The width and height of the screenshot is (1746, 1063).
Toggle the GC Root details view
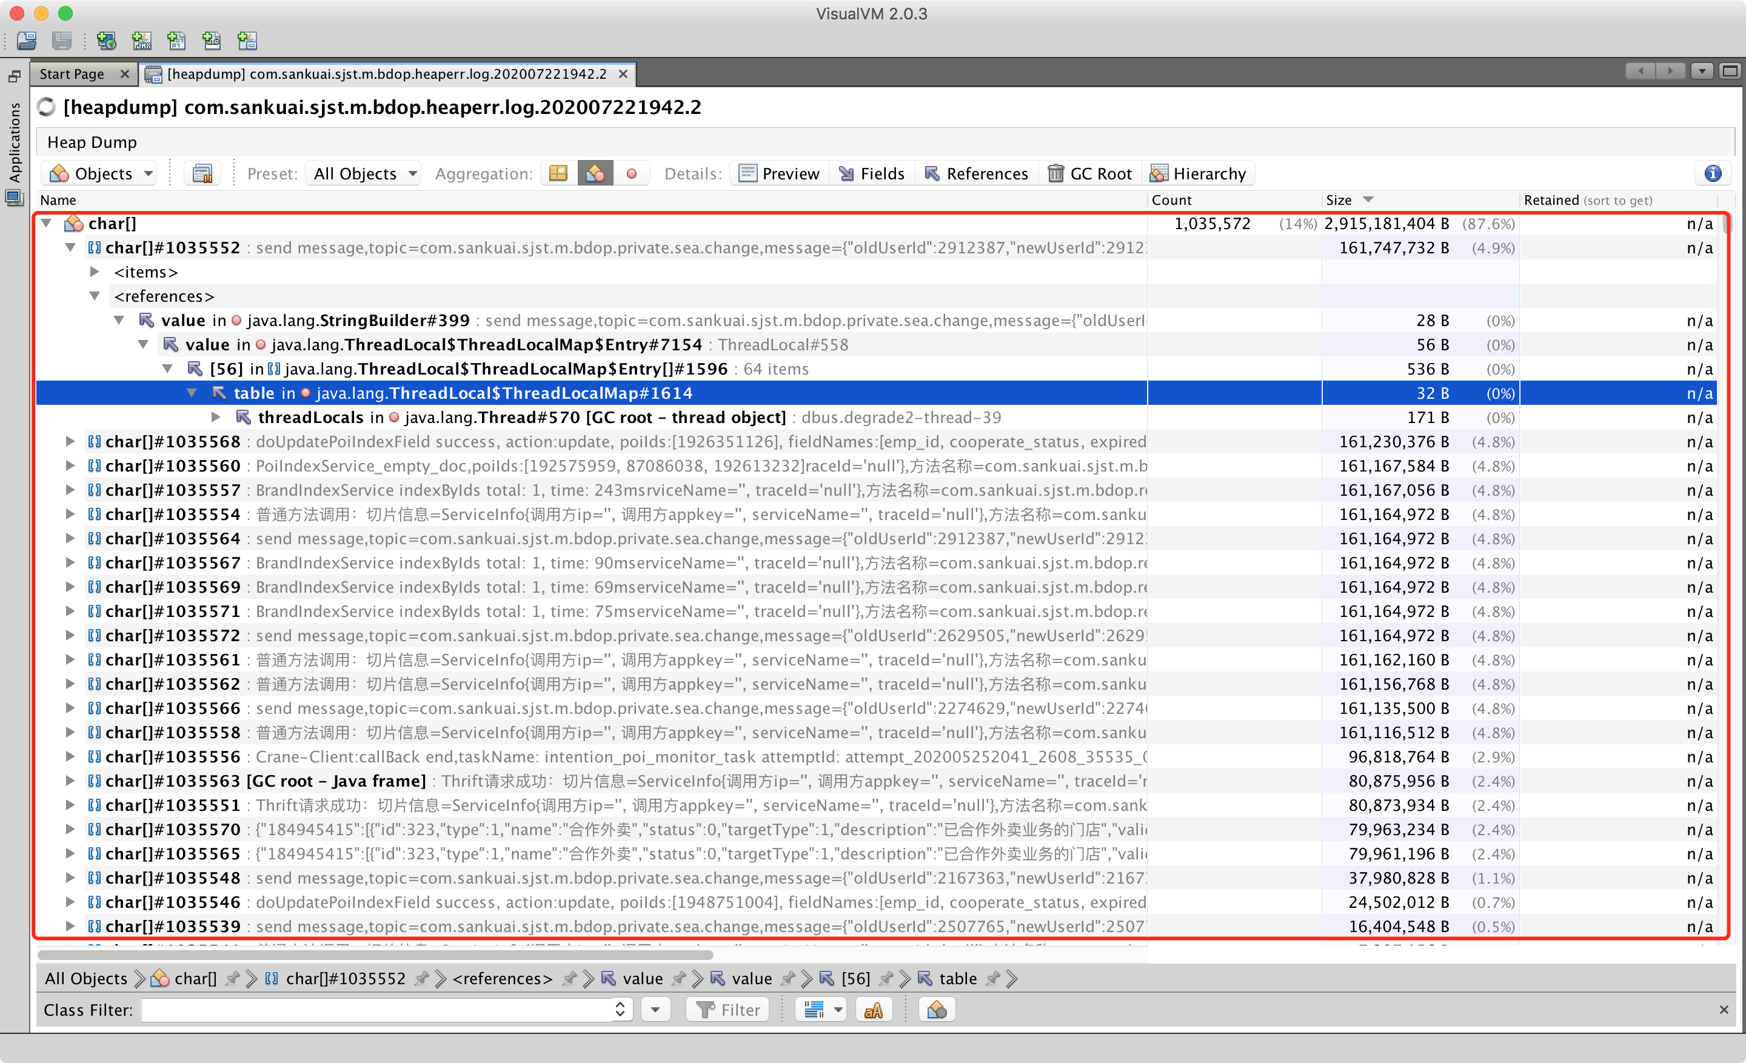pyautogui.click(x=1090, y=173)
